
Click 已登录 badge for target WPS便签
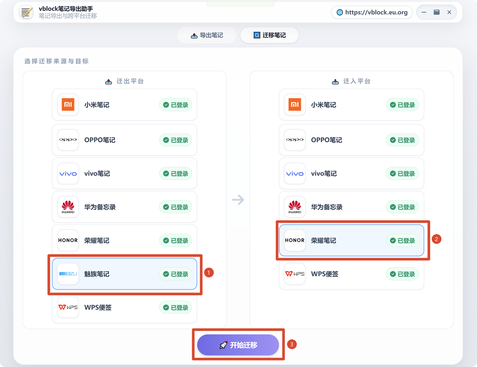402,274
